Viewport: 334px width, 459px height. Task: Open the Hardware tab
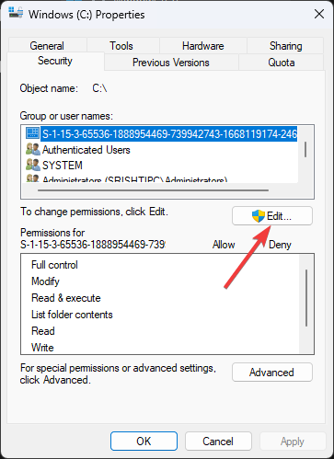203,46
